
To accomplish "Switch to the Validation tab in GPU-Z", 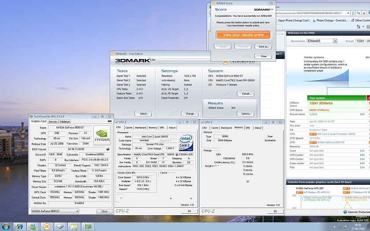I will (65, 121).
